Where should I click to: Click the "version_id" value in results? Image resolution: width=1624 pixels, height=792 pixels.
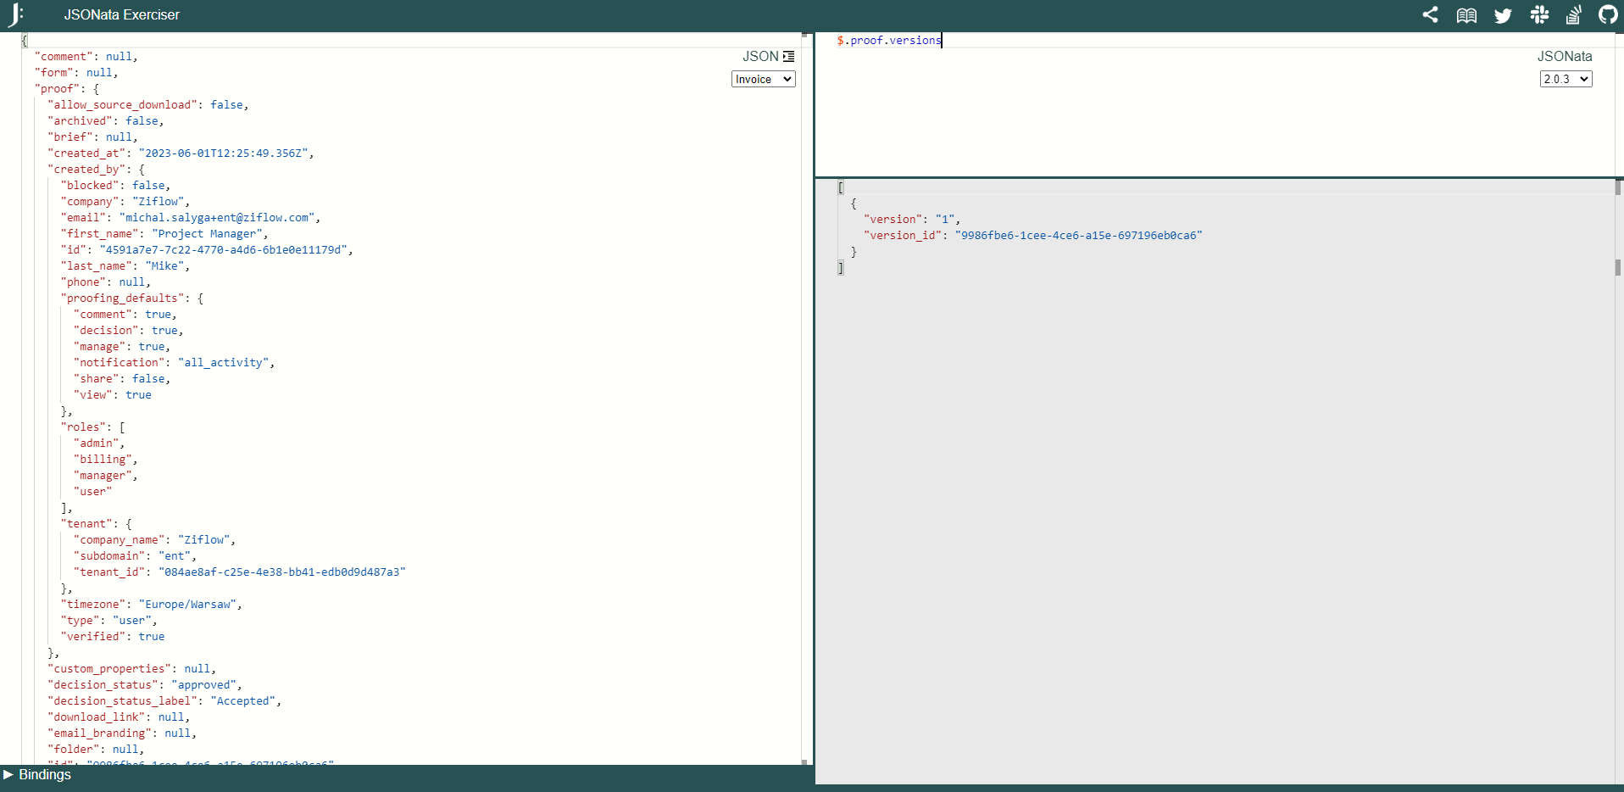coord(1078,235)
